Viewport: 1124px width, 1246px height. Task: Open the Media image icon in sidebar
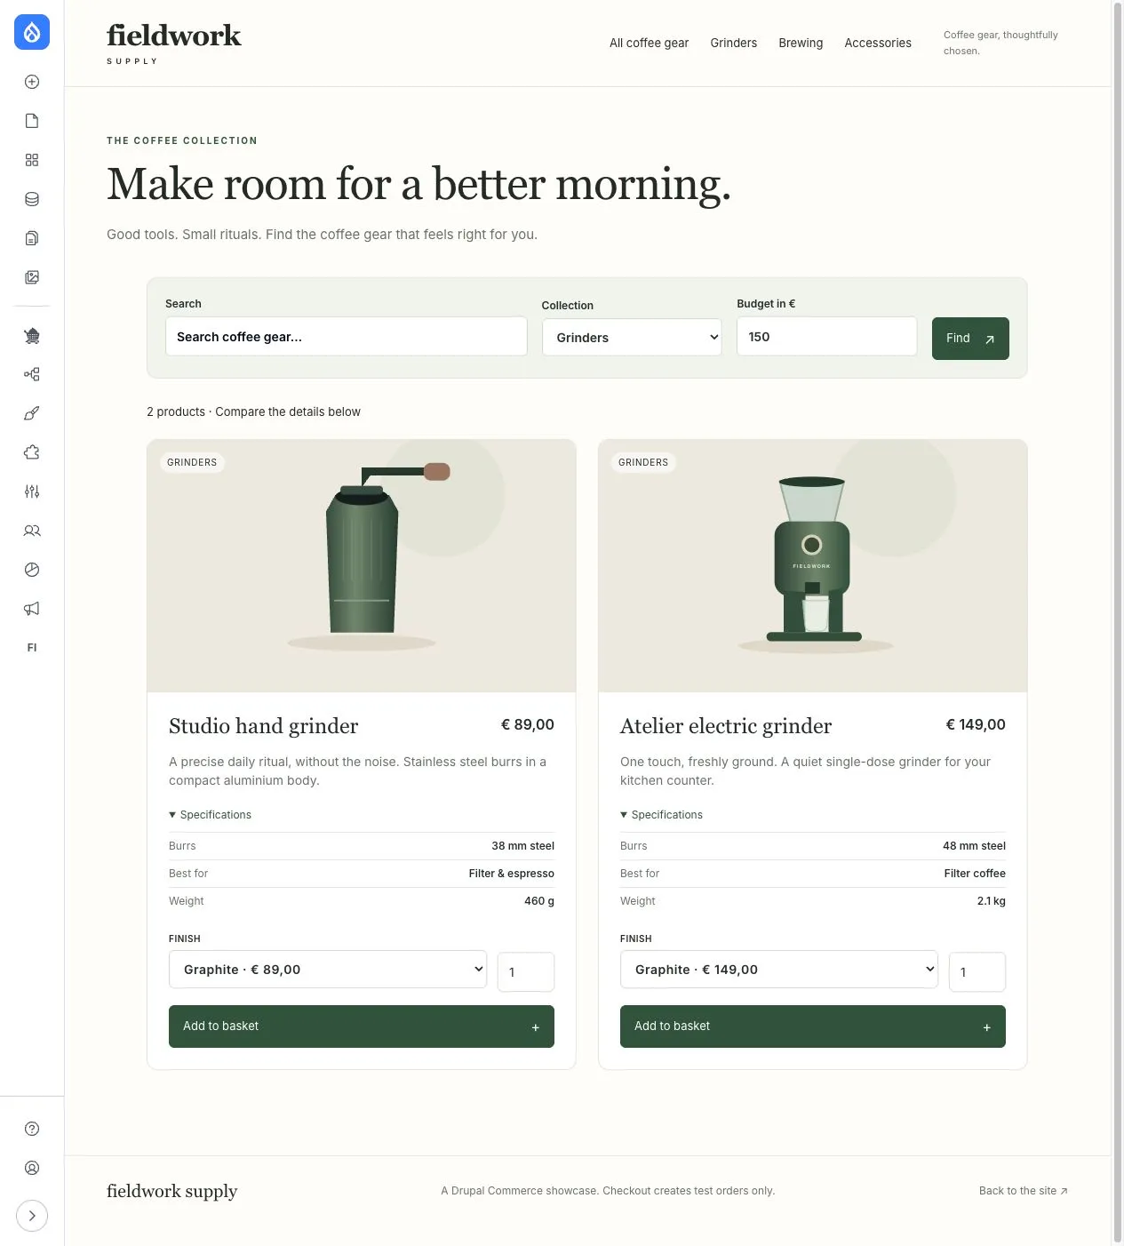[x=32, y=277]
